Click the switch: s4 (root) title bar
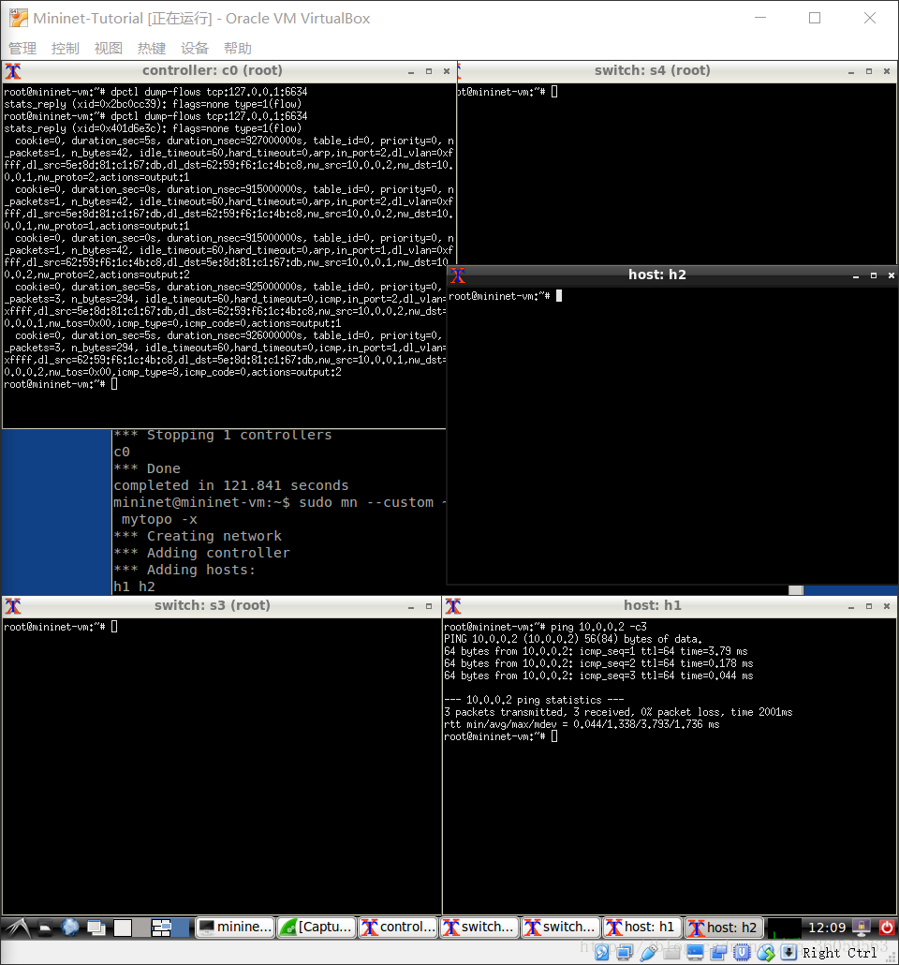 pyautogui.click(x=653, y=71)
